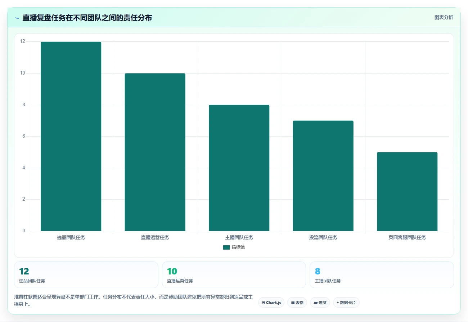Click the 图表分析 label in the header

pos(444,17)
